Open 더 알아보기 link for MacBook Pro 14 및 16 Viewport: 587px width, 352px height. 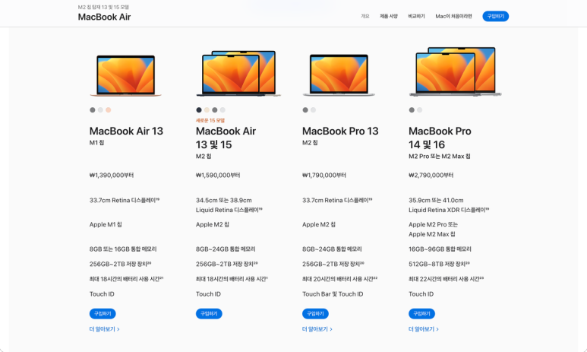pyautogui.click(x=424, y=329)
